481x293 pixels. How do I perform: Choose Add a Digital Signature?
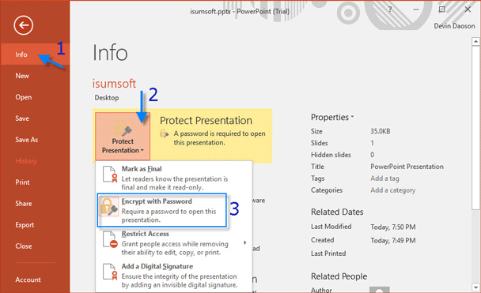click(173, 276)
